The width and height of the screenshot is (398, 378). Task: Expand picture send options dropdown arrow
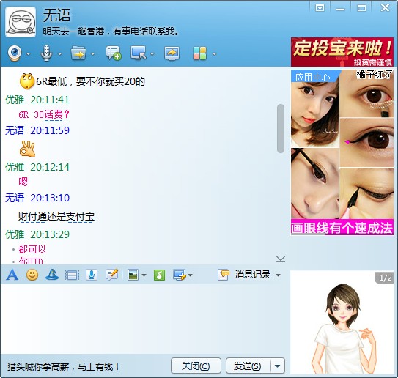[144, 275]
